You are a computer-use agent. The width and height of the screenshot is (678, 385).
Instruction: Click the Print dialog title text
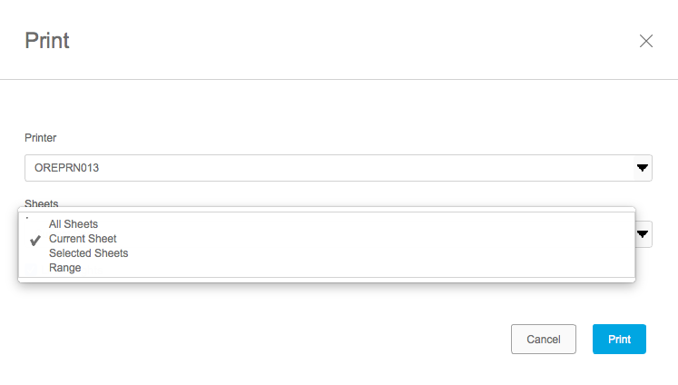pos(47,41)
